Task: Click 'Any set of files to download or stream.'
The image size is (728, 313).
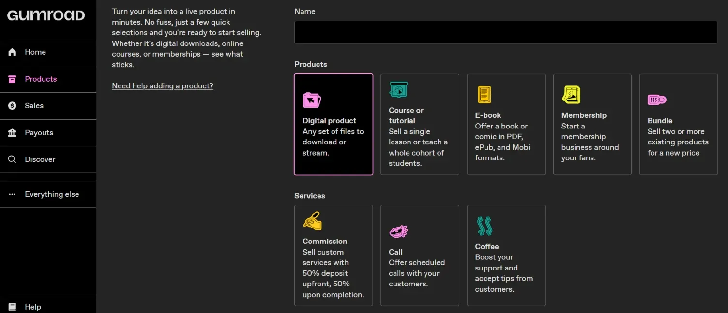Action: (x=333, y=142)
